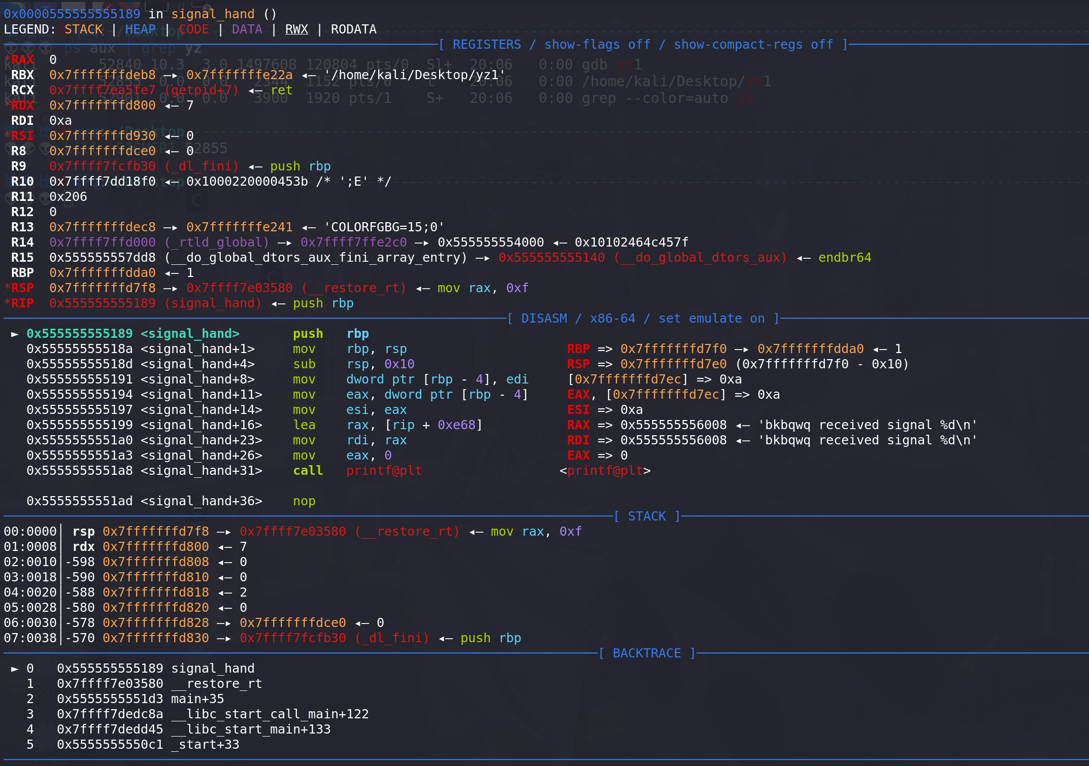Select the R14 _rtld_global address
Screen dimensions: 1089x766
coord(159,242)
